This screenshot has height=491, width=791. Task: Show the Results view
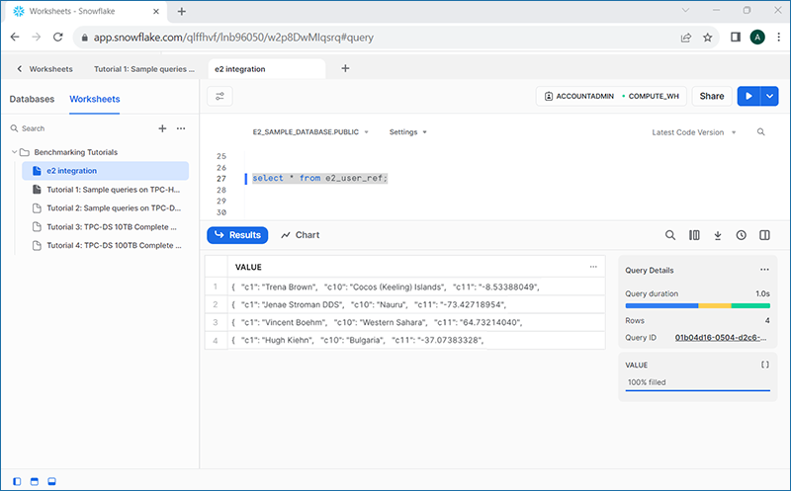point(237,235)
